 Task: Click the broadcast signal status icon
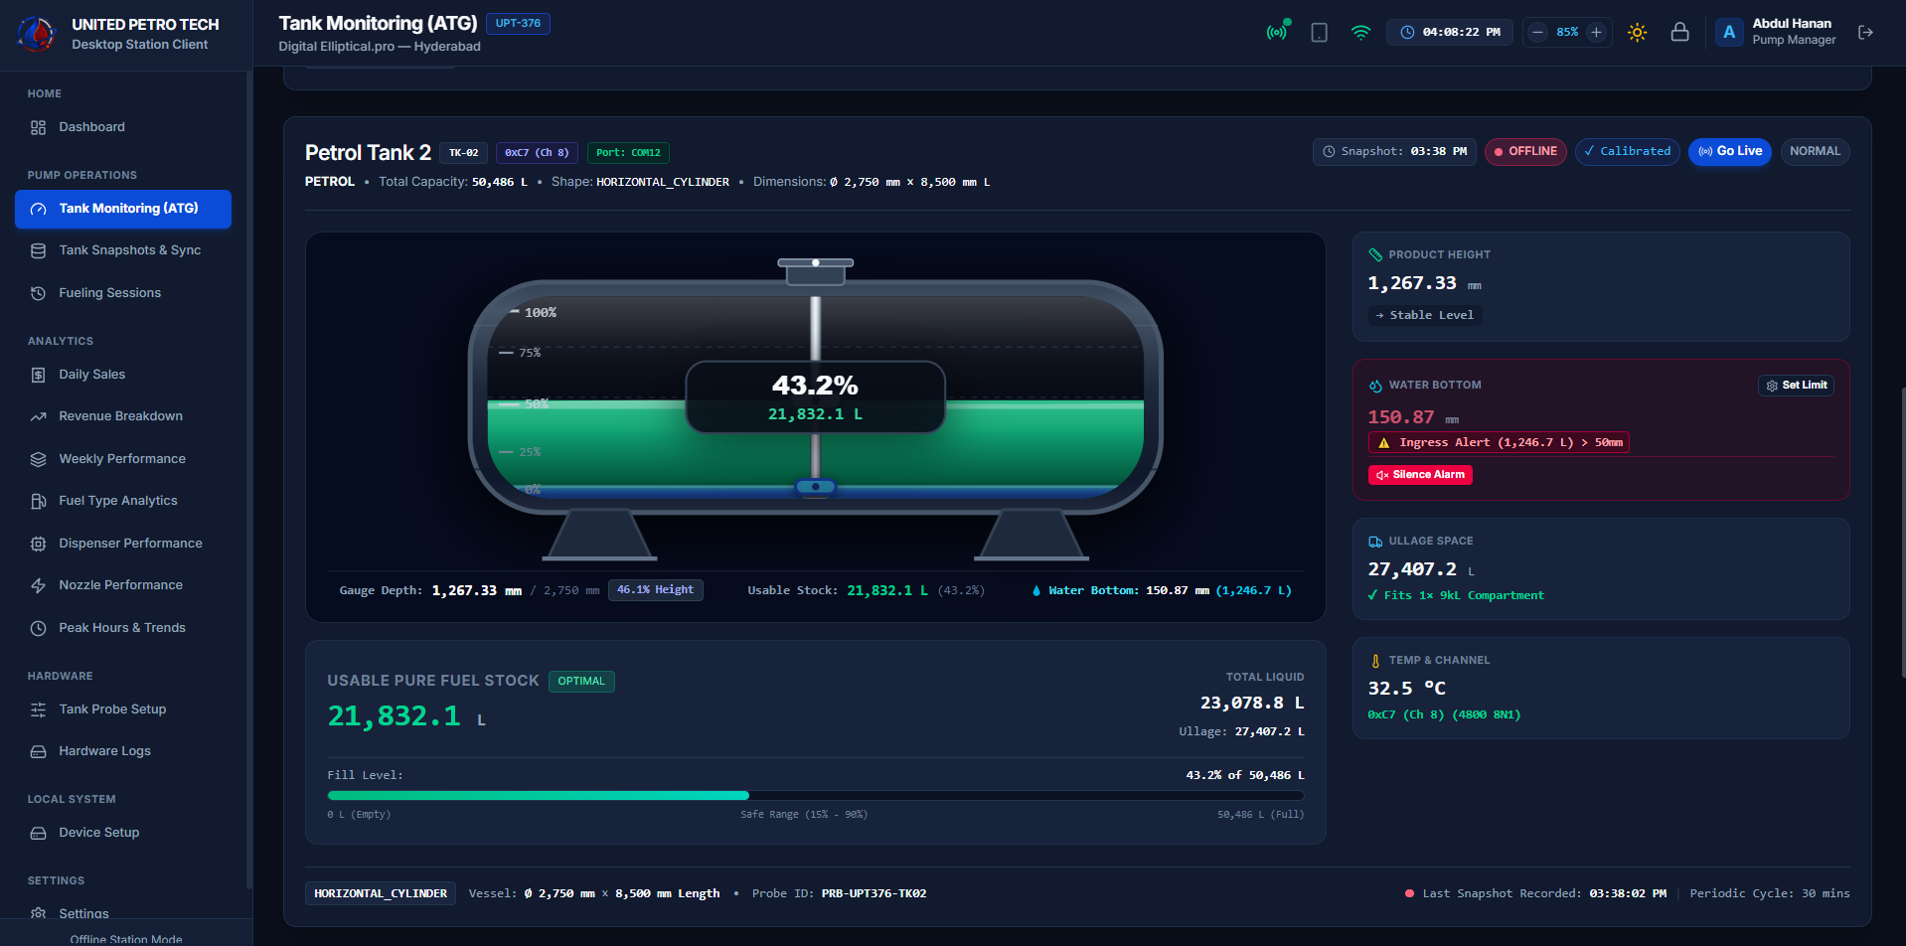pos(1277,32)
